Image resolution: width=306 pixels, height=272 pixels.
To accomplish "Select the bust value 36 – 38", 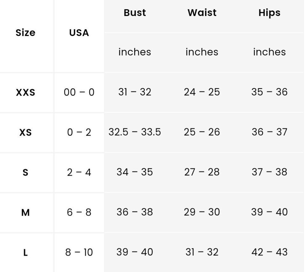I will [x=135, y=212].
